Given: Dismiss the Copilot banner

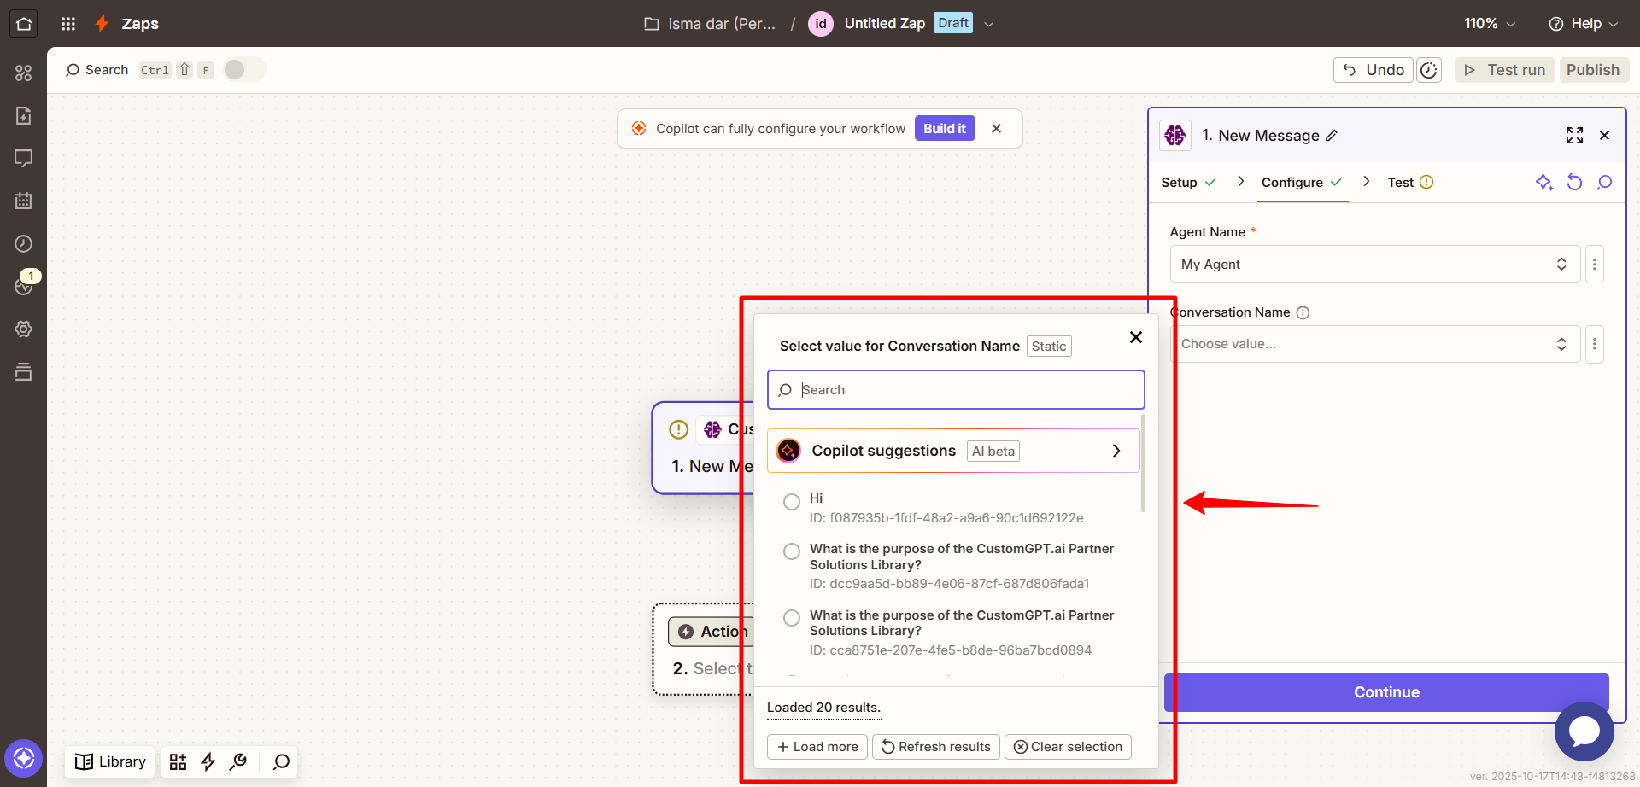Looking at the screenshot, I should click(996, 128).
